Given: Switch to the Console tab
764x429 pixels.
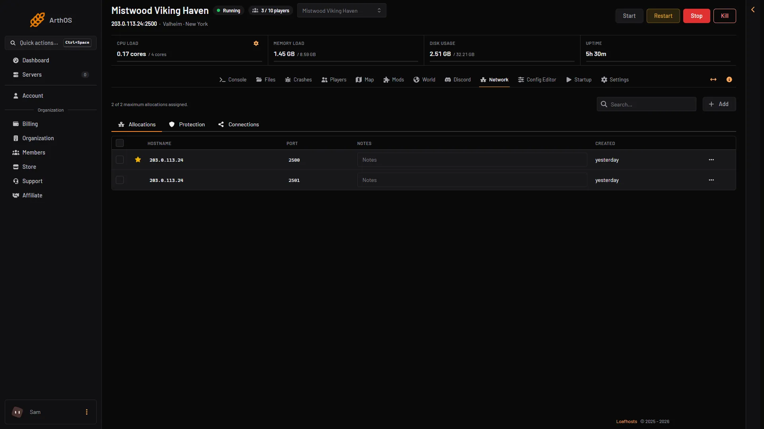Looking at the screenshot, I should tap(233, 79).
